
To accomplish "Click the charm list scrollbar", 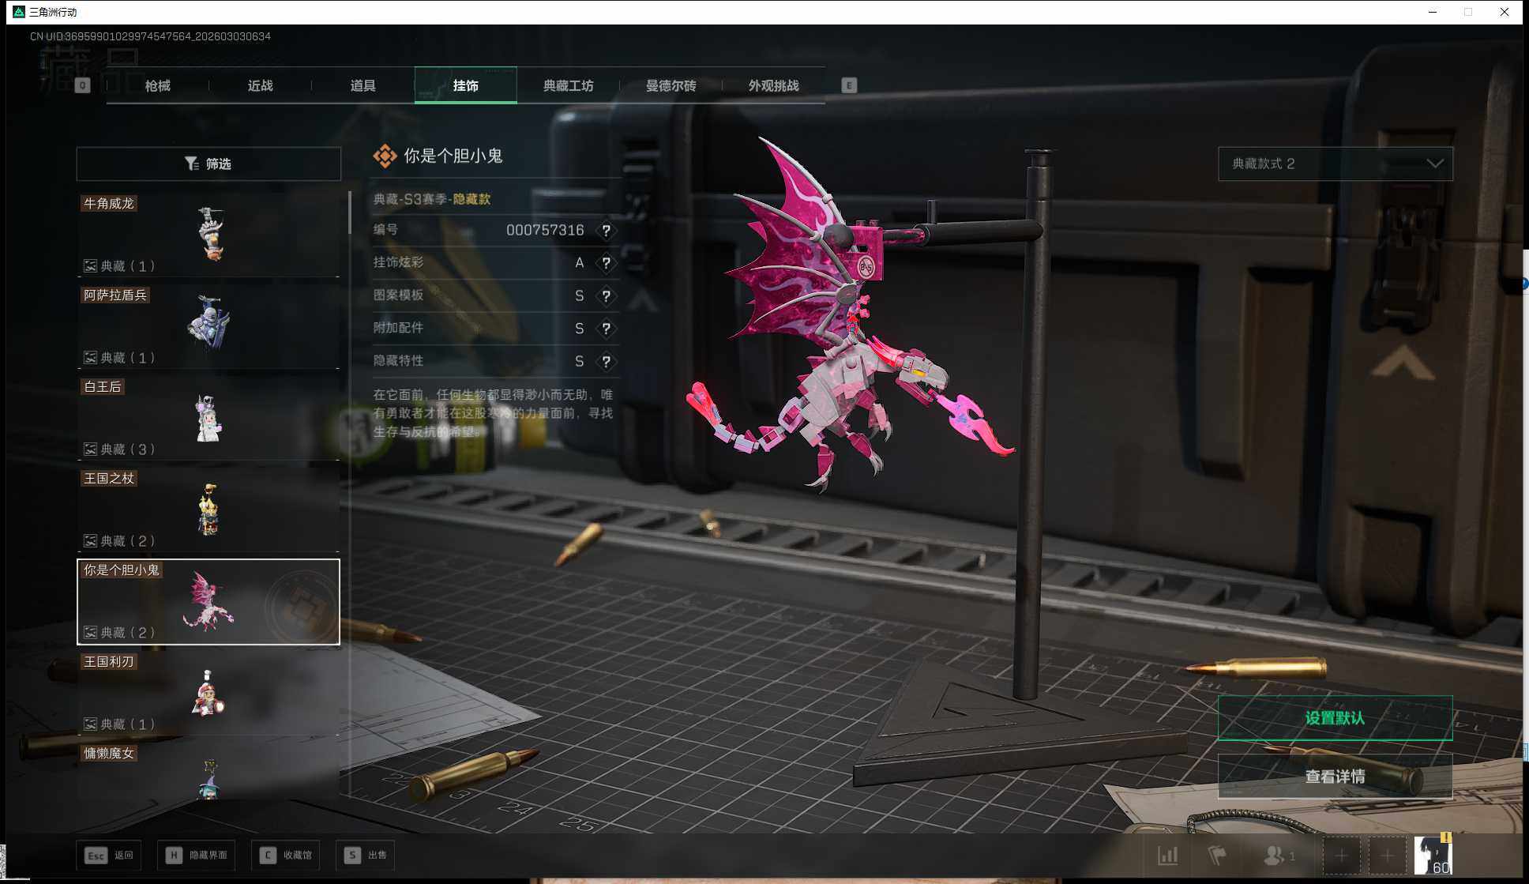I will tap(350, 213).
